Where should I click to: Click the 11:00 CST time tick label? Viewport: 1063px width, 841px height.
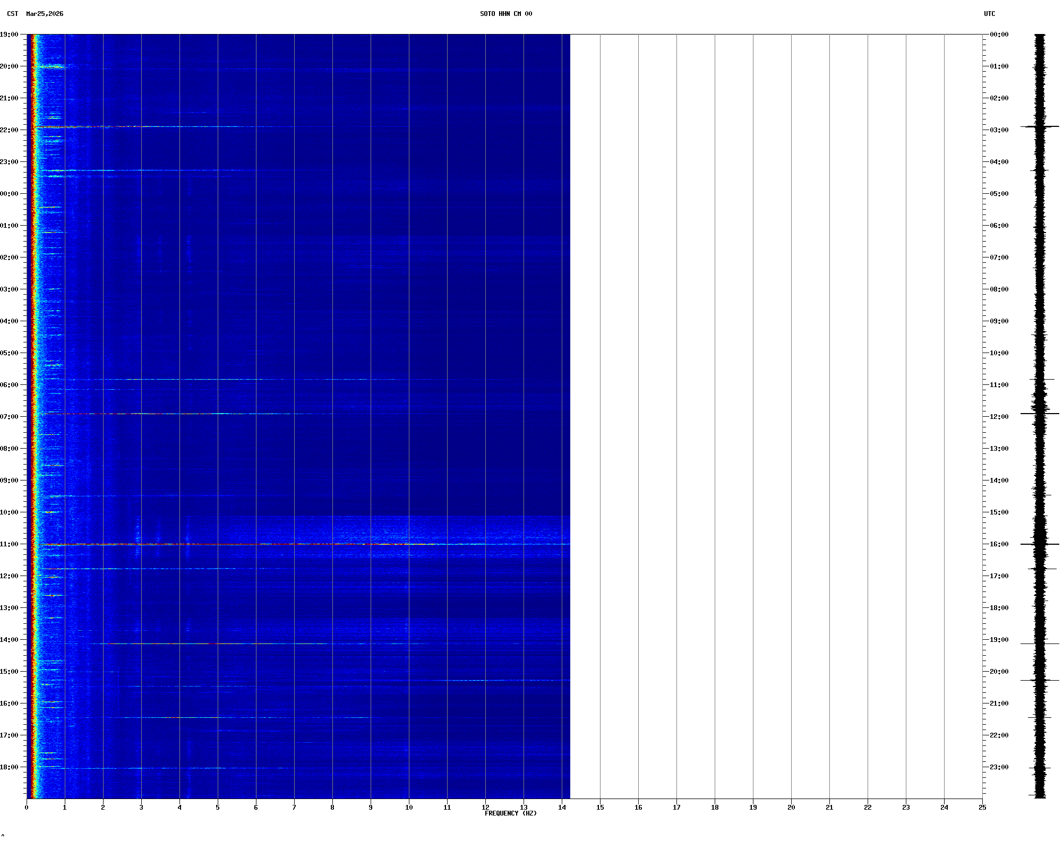click(x=9, y=544)
